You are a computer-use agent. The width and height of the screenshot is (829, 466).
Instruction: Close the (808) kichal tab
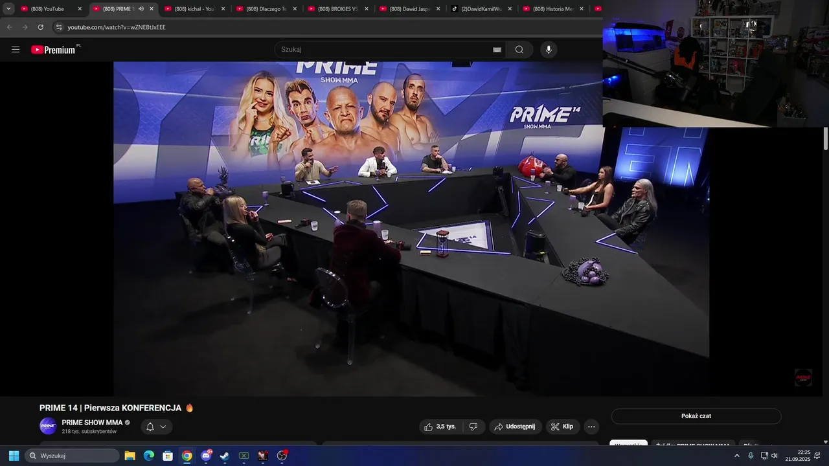click(223, 9)
